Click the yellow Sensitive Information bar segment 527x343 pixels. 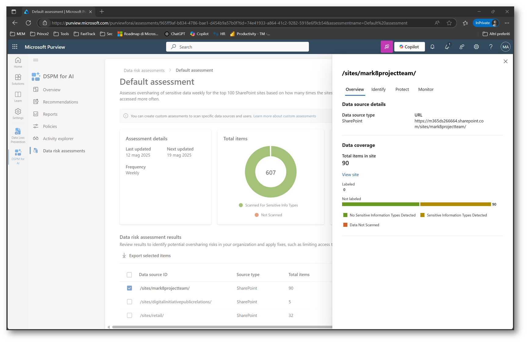coord(455,204)
